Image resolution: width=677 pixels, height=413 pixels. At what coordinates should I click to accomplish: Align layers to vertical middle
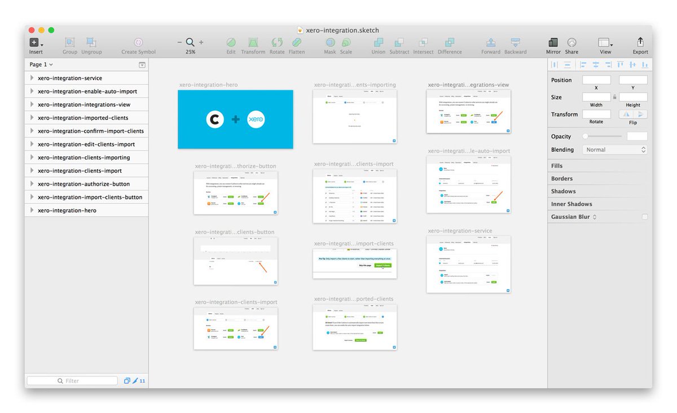tap(632, 65)
